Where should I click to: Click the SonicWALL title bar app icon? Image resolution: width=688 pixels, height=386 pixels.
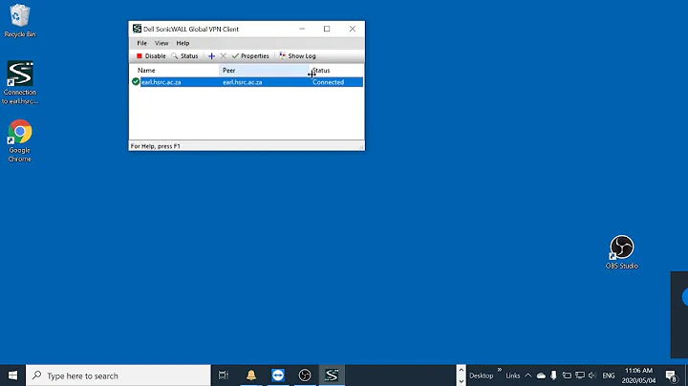[x=137, y=29]
